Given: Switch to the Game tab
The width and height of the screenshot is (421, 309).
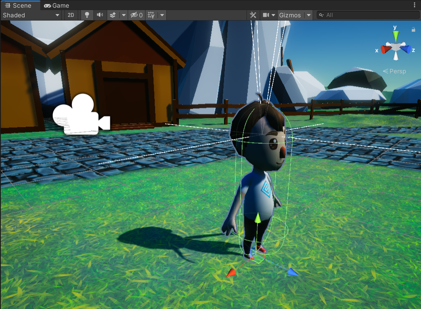Looking at the screenshot, I should (x=57, y=5).
